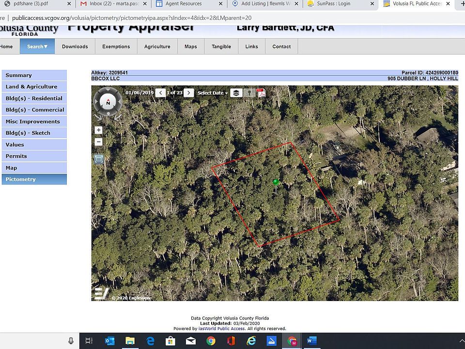This screenshot has width=465, height=349.
Task: Open the Exemptions menu
Action: [x=116, y=47]
